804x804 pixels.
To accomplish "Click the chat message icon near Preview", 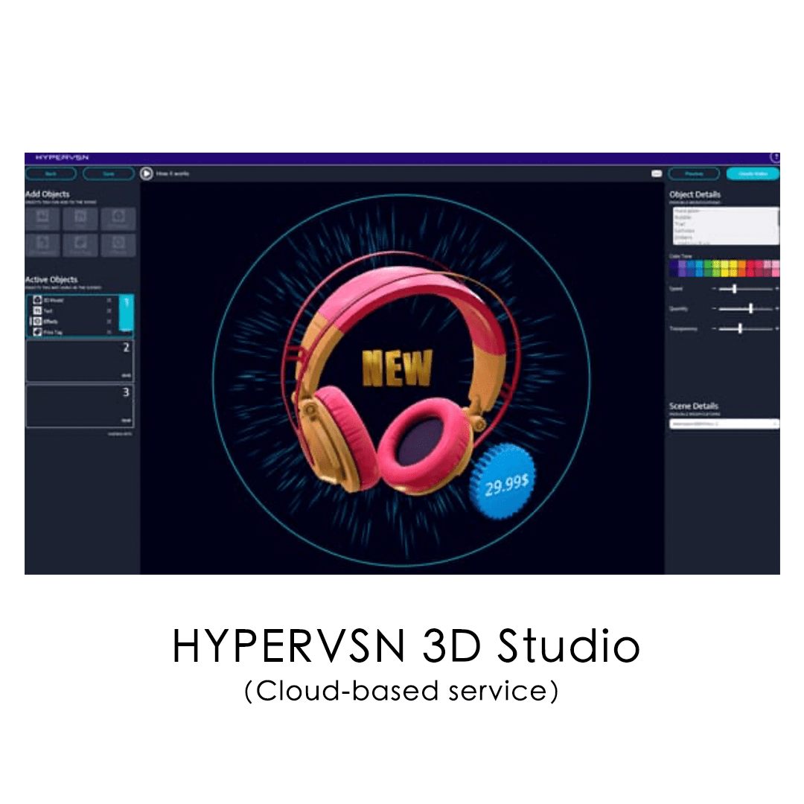I will click(656, 173).
